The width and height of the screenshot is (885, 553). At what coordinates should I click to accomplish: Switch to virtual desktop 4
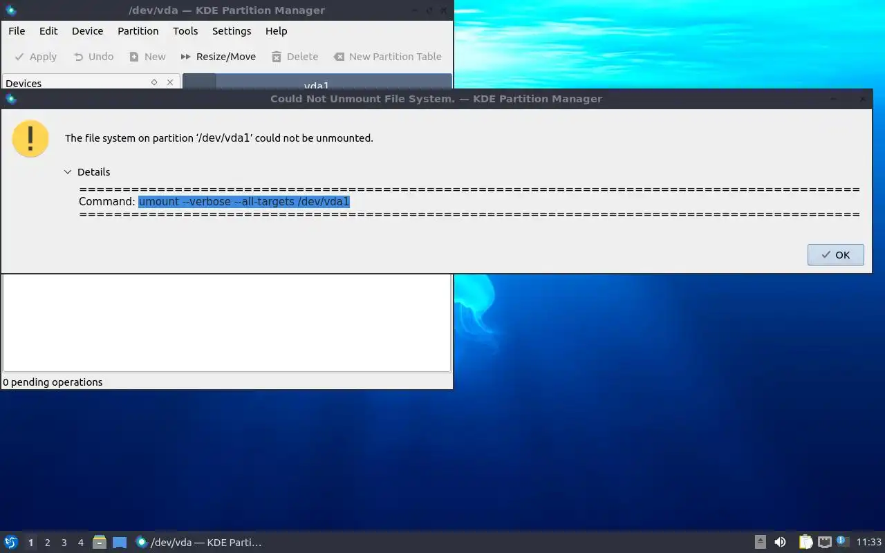click(x=80, y=543)
